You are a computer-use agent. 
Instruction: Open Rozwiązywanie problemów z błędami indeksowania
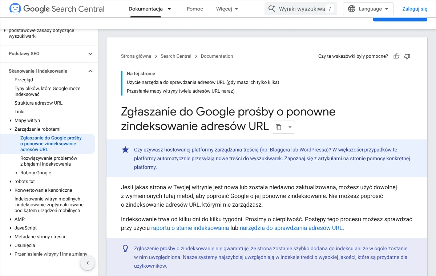pos(49,161)
